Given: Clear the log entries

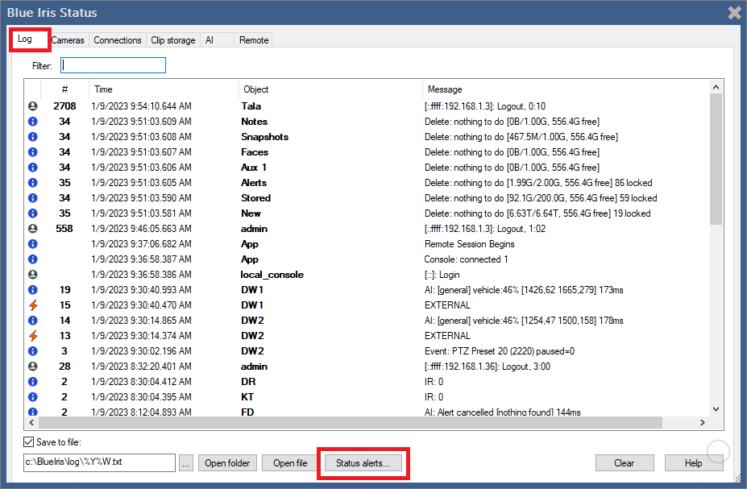Looking at the screenshot, I should pos(624,462).
